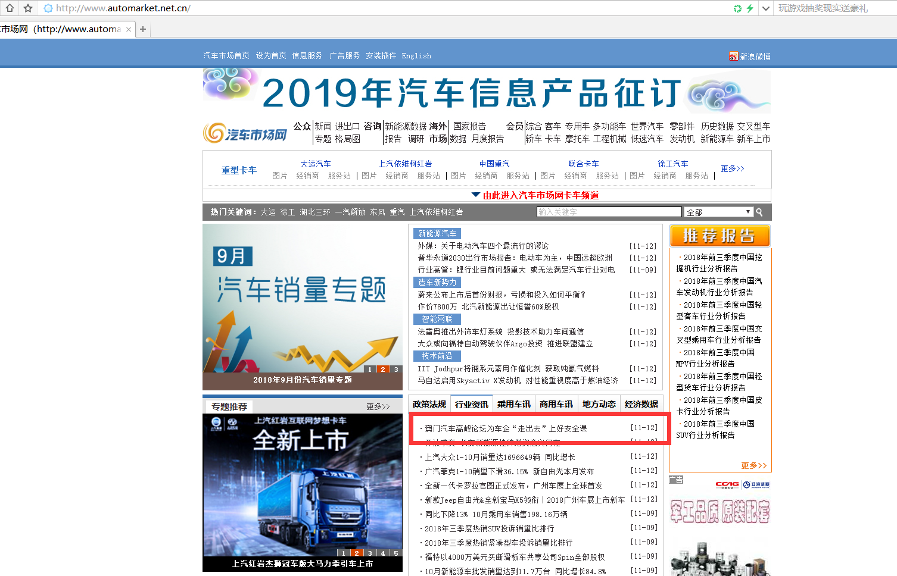Screen dimensions: 897x576
Task: Click the 军工品质 原装配套 advertisement
Action: (x=720, y=512)
